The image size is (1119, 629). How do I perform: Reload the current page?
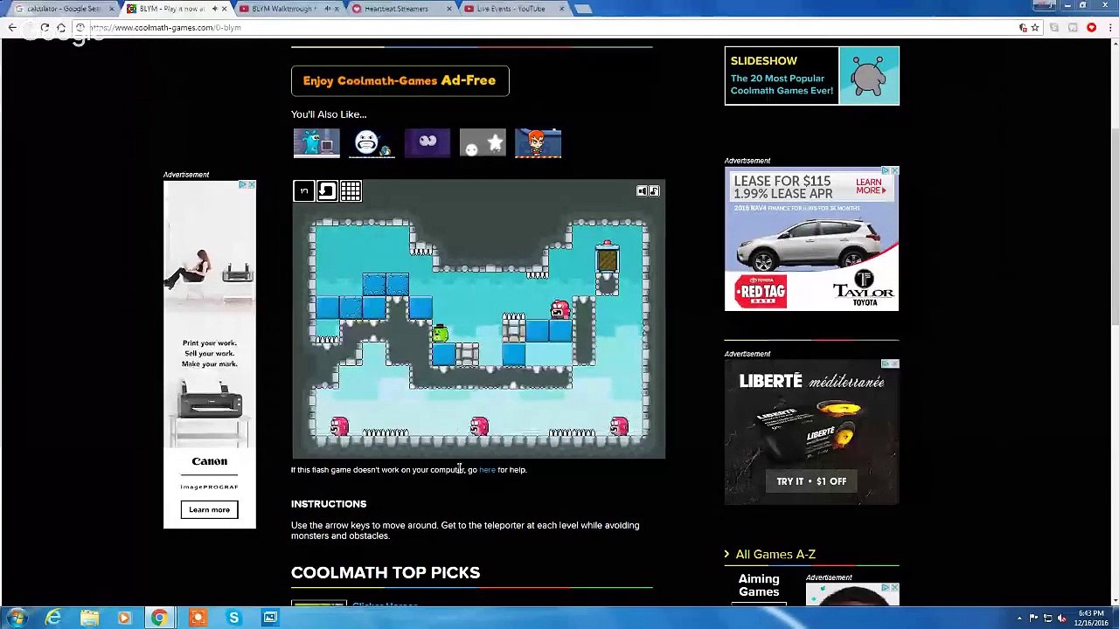(x=45, y=28)
